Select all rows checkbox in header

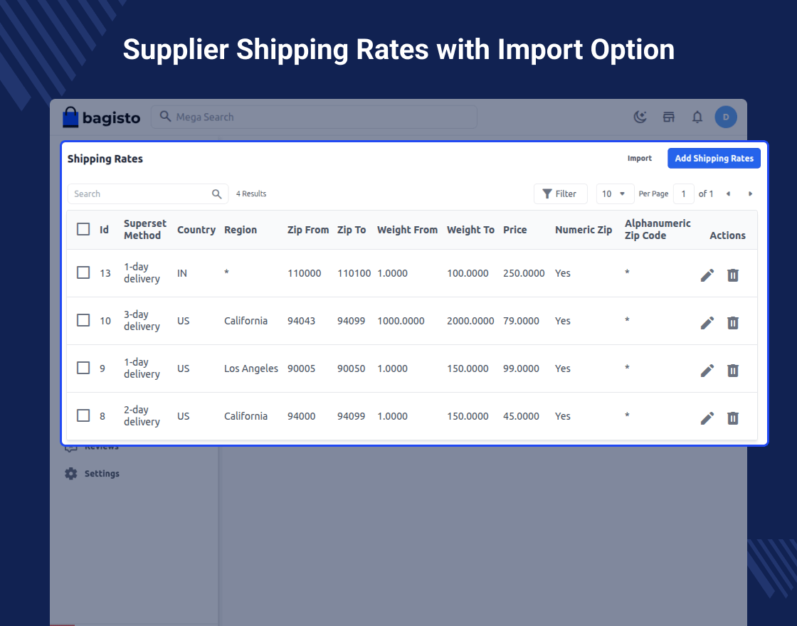pyautogui.click(x=83, y=229)
